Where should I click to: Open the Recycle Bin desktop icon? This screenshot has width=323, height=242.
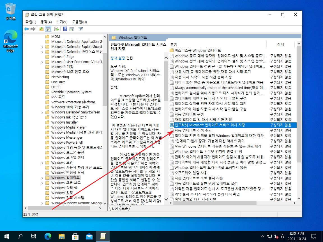click(10, 11)
